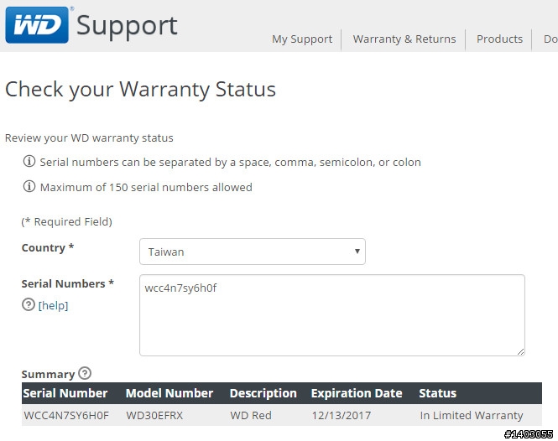Screen dimensions: 558x441
Task: Click the Country dropdown arrow
Action: [x=357, y=251]
